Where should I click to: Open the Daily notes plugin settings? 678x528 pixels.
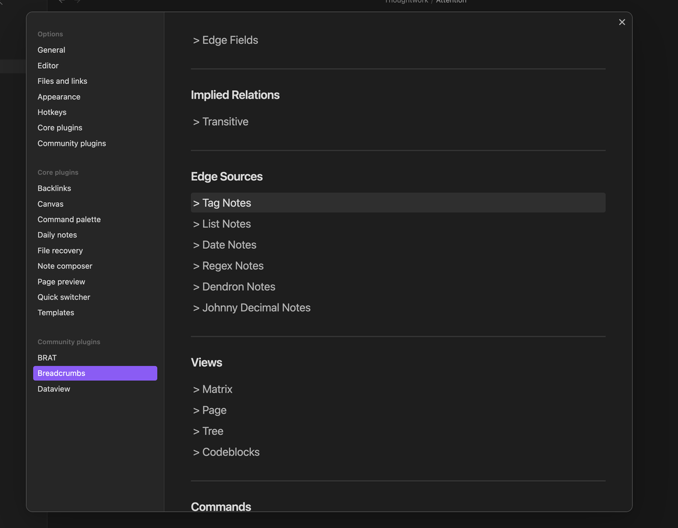tap(57, 235)
